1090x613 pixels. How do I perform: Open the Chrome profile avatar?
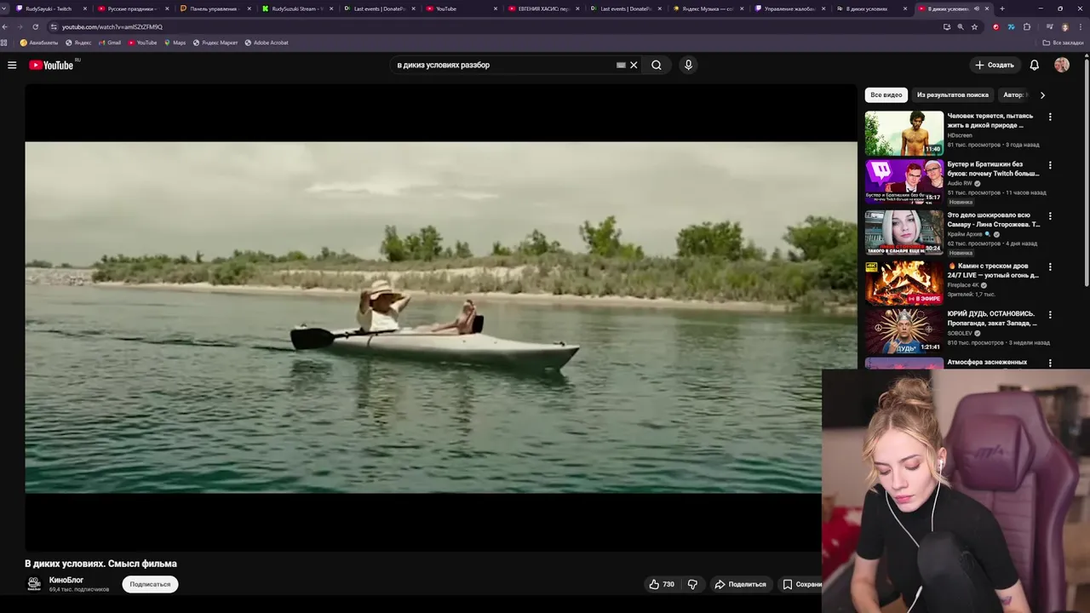1064,26
